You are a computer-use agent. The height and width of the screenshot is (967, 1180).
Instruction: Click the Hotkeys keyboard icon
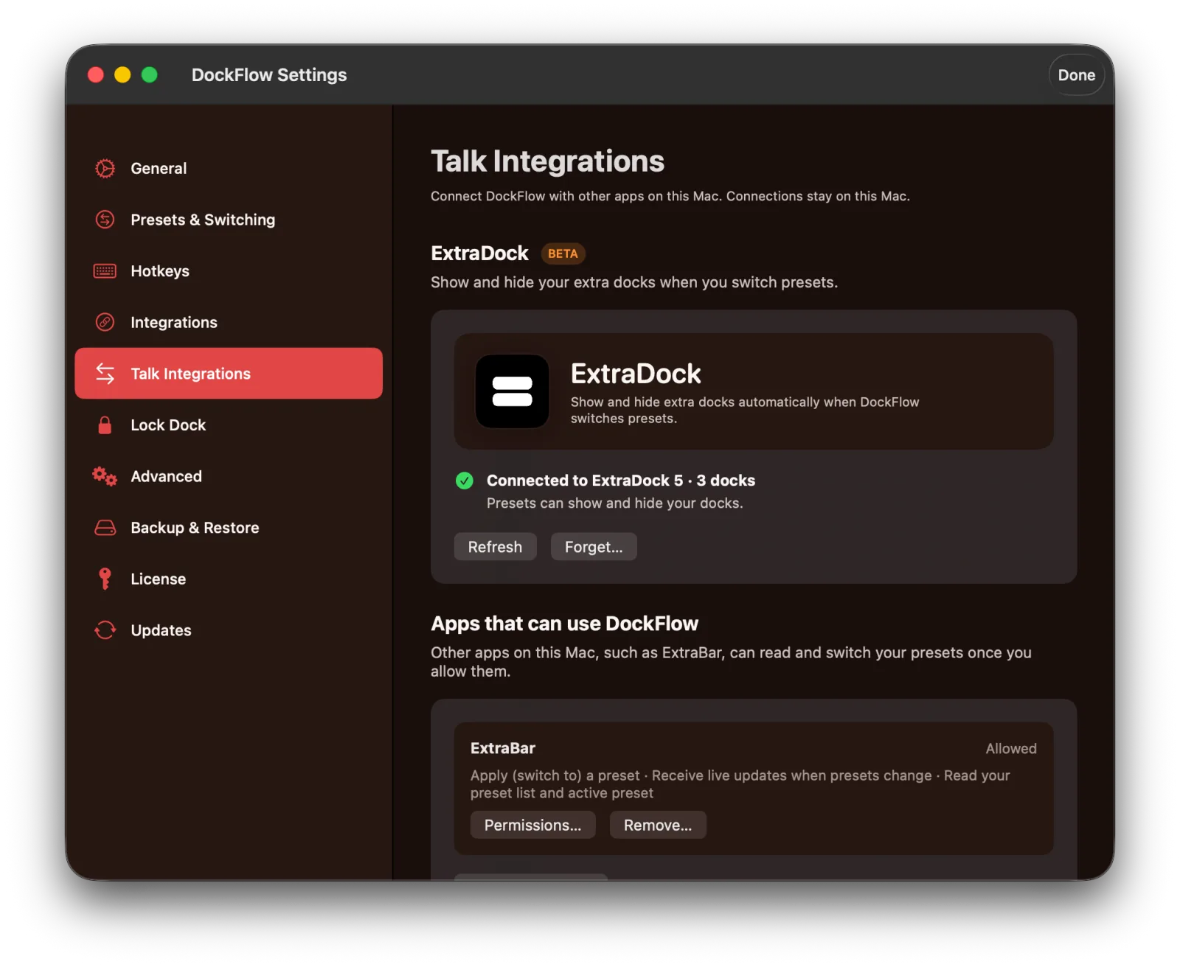(105, 271)
